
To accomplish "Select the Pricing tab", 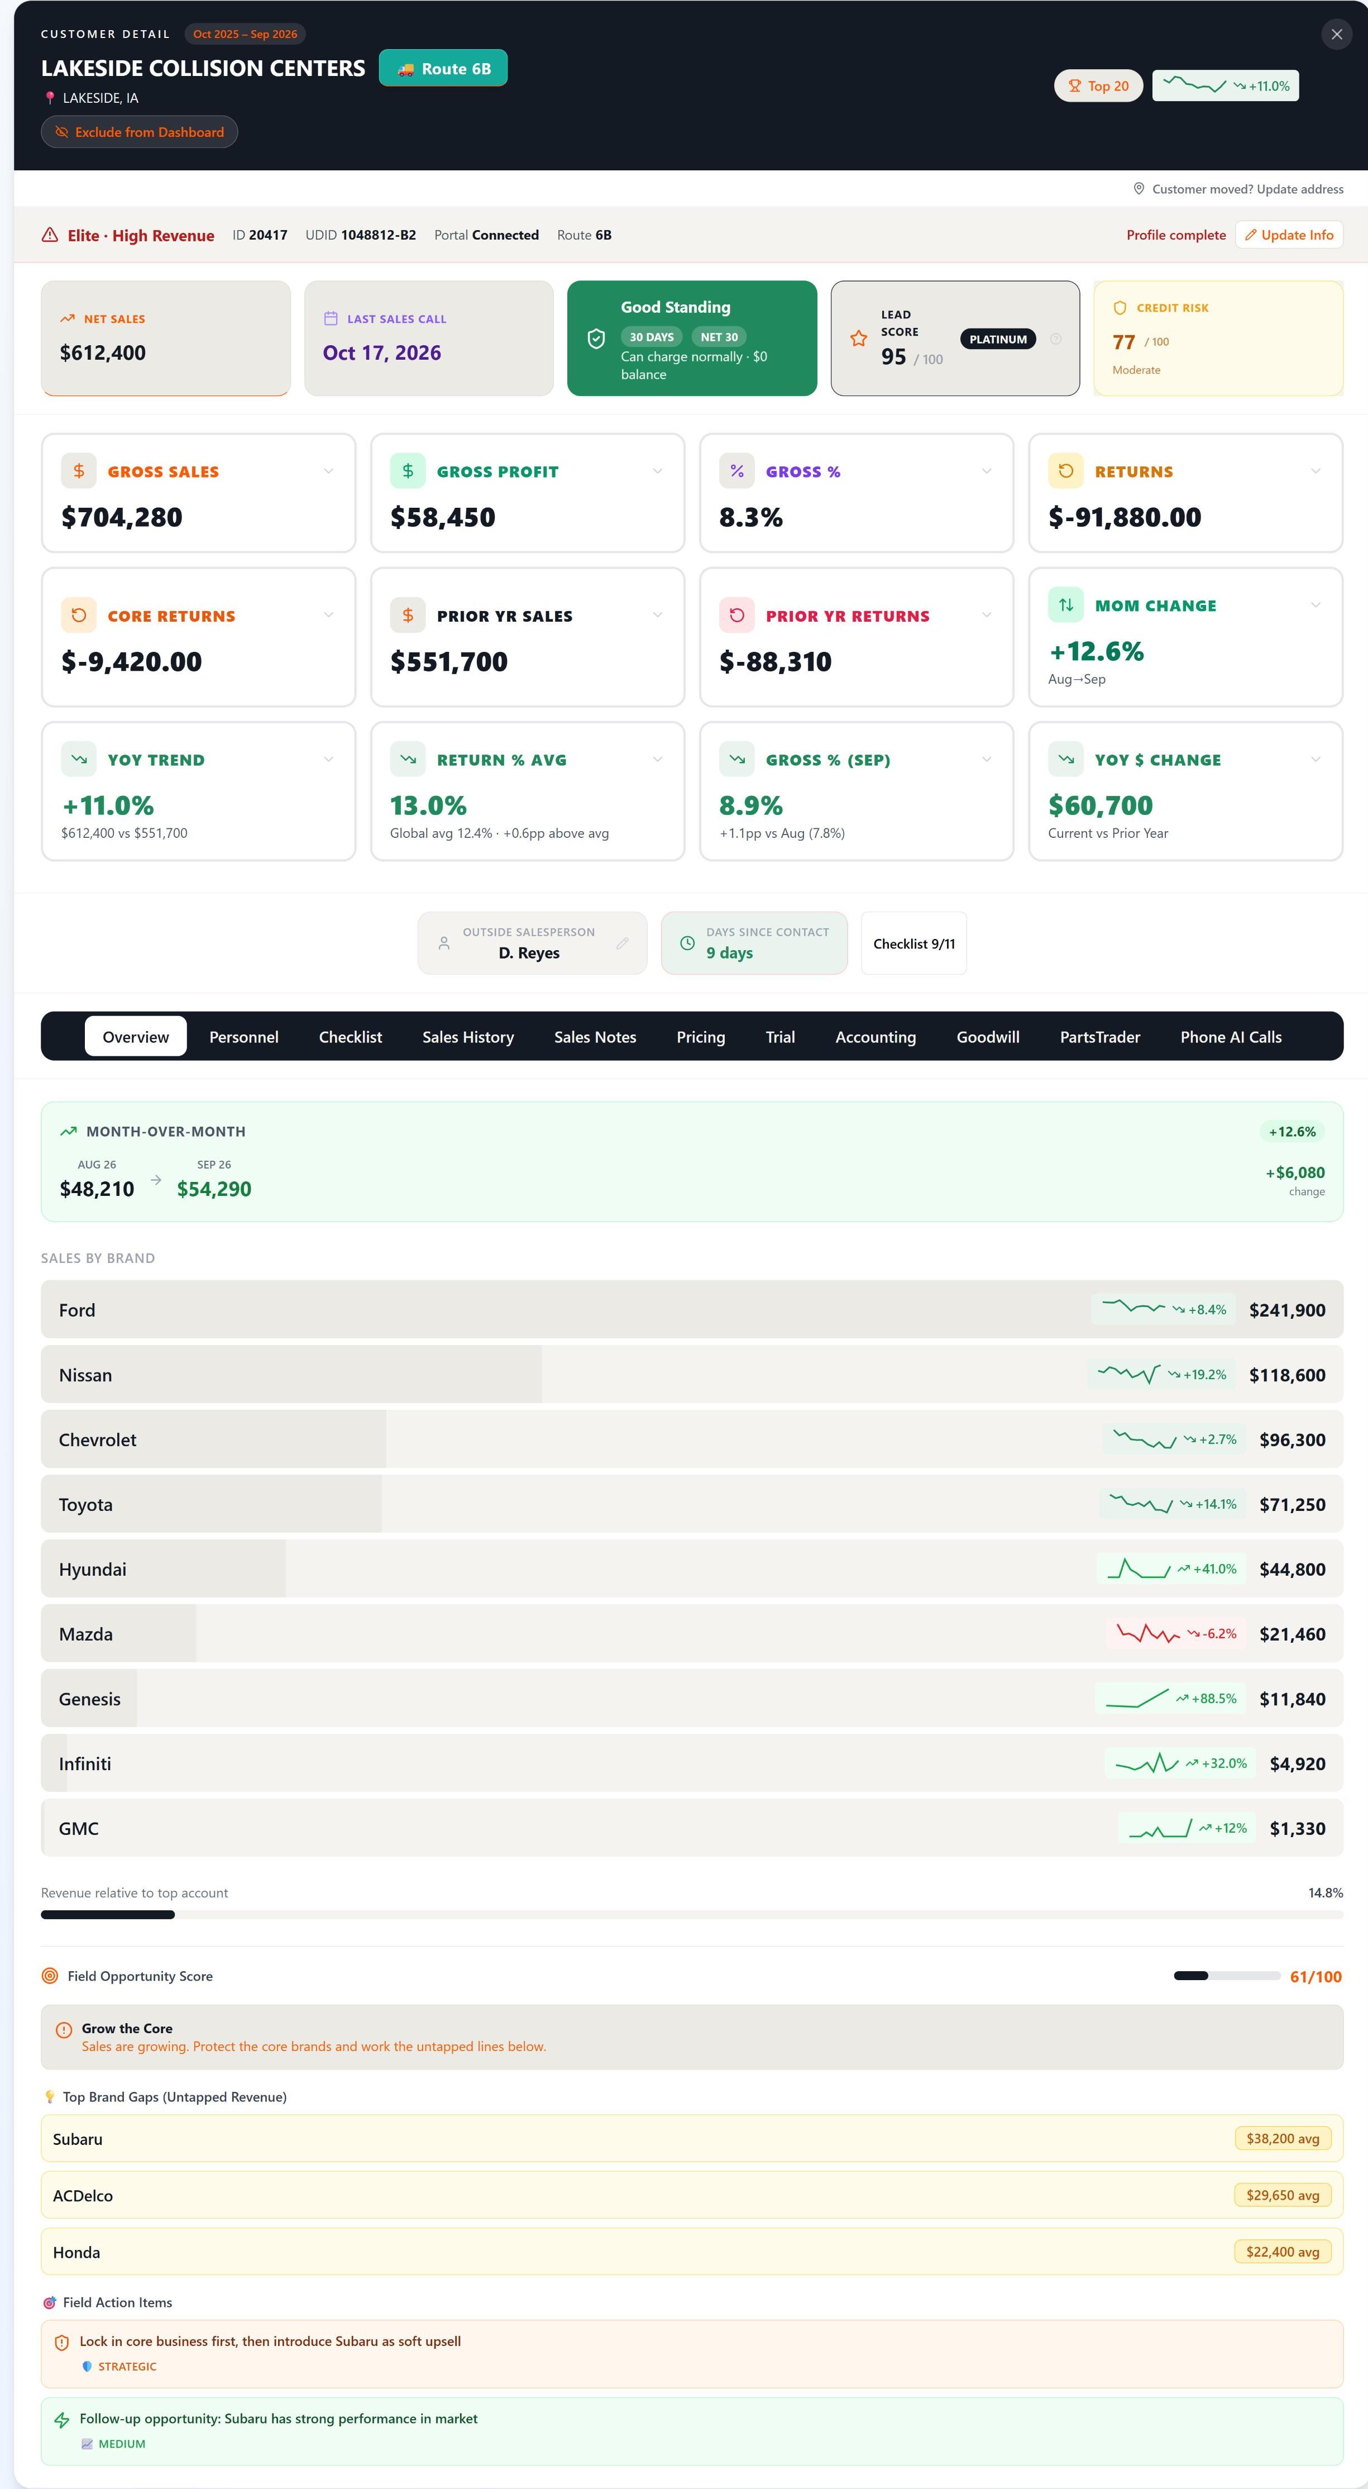I will point(700,1037).
